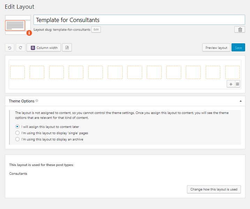250x209 pixels.
Task: Click the layout CSS/code file icon
Action: point(67,48)
